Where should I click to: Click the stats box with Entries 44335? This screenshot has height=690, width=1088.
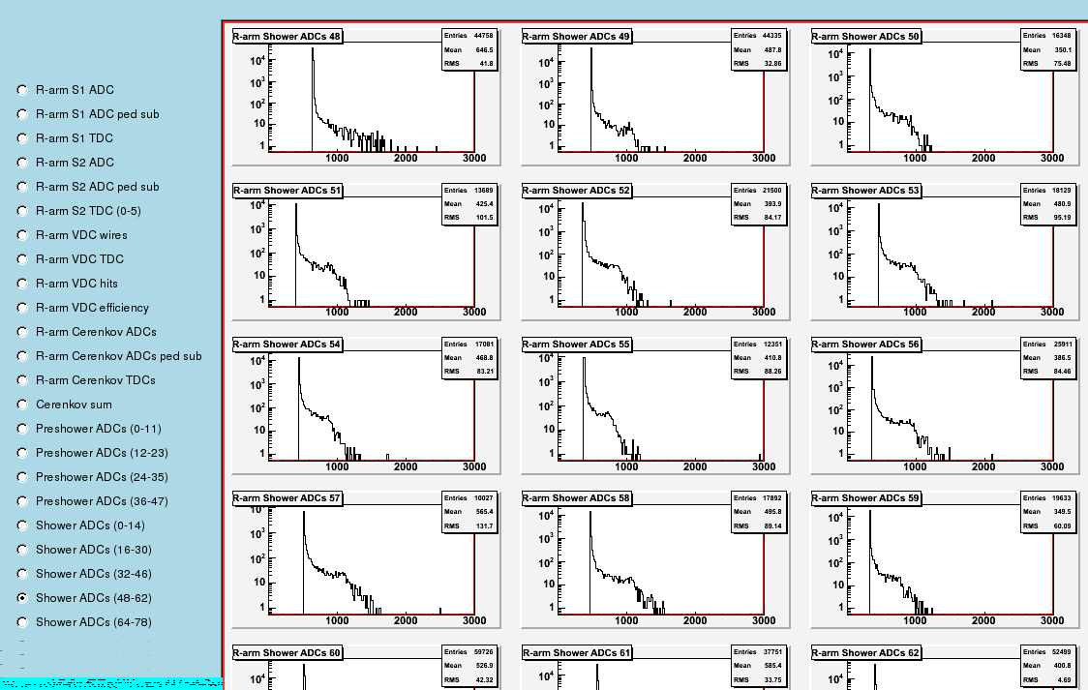coord(759,49)
